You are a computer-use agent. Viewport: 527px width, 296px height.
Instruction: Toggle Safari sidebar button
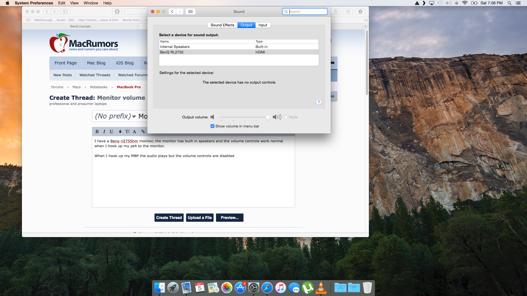[x=65, y=12]
